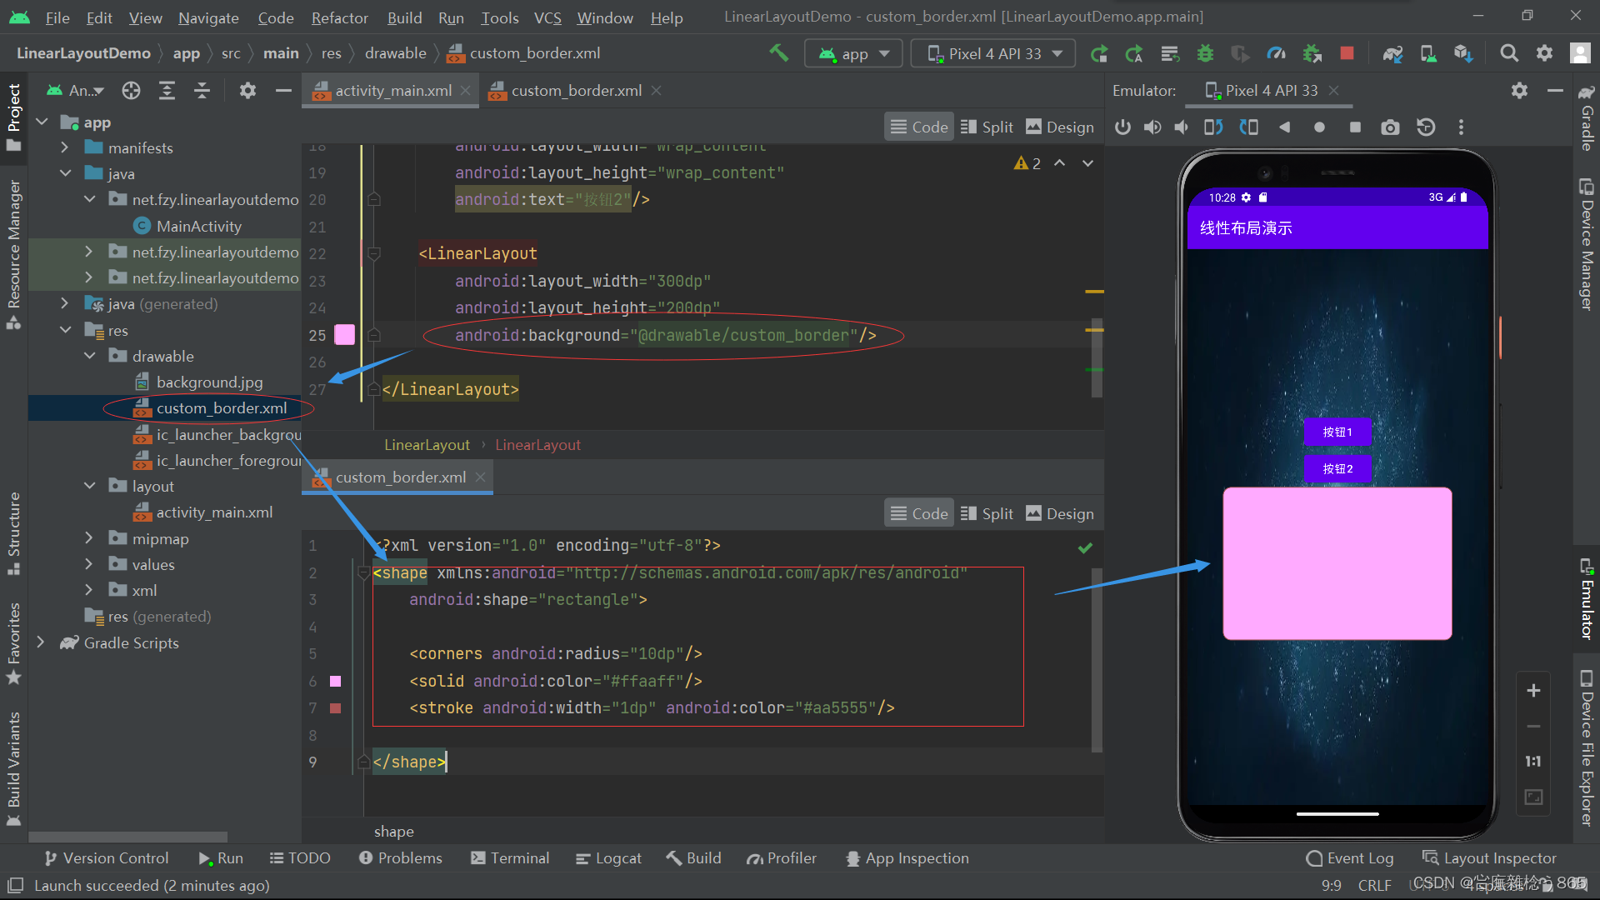Click the Build project hammer icon
This screenshot has height=900, width=1600.
point(777,52)
